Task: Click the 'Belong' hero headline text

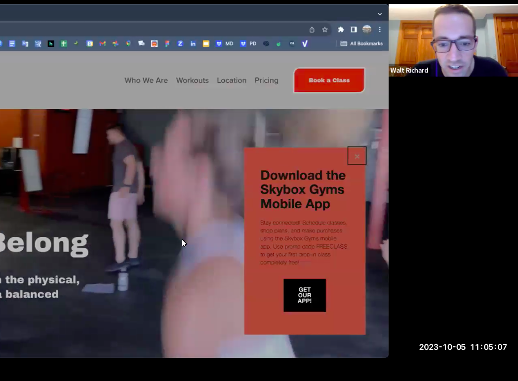Action: click(x=44, y=243)
